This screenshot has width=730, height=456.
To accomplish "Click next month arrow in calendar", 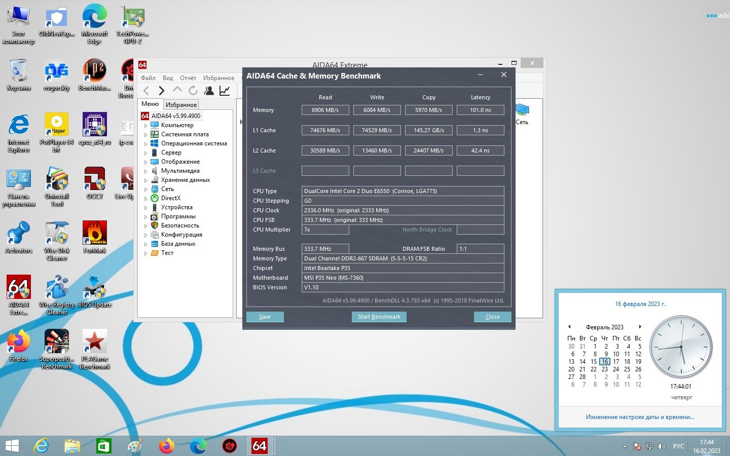I will click(x=640, y=327).
